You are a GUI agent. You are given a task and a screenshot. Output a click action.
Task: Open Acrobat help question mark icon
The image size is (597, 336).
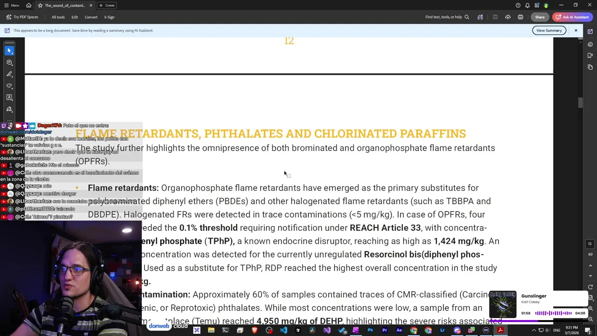pos(518,5)
